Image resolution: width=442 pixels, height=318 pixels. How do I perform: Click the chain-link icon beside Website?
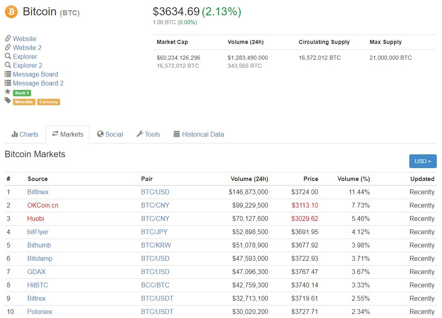click(8, 38)
